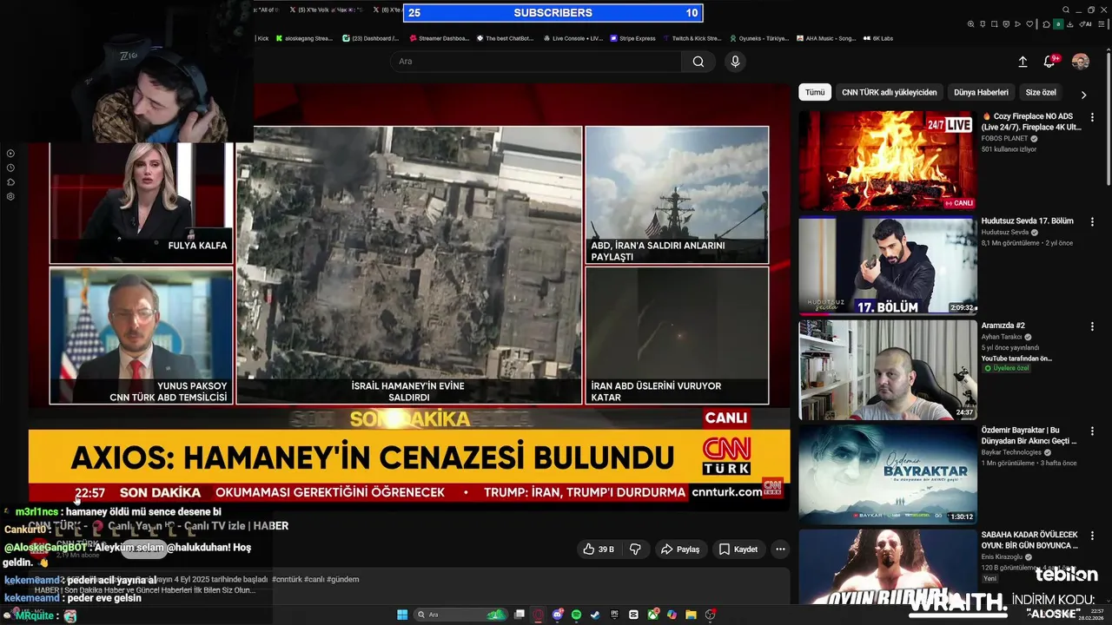Screen dimensions: 1112x625
Task: Open options menu for SABAHA KADAR ÖVÜLECEK video
Action: pos(1093,536)
